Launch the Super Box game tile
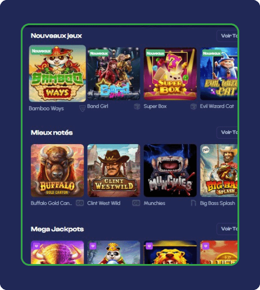This screenshot has height=290, width=260. point(170,74)
